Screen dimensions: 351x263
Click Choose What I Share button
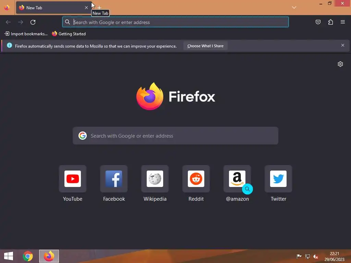coord(205,46)
